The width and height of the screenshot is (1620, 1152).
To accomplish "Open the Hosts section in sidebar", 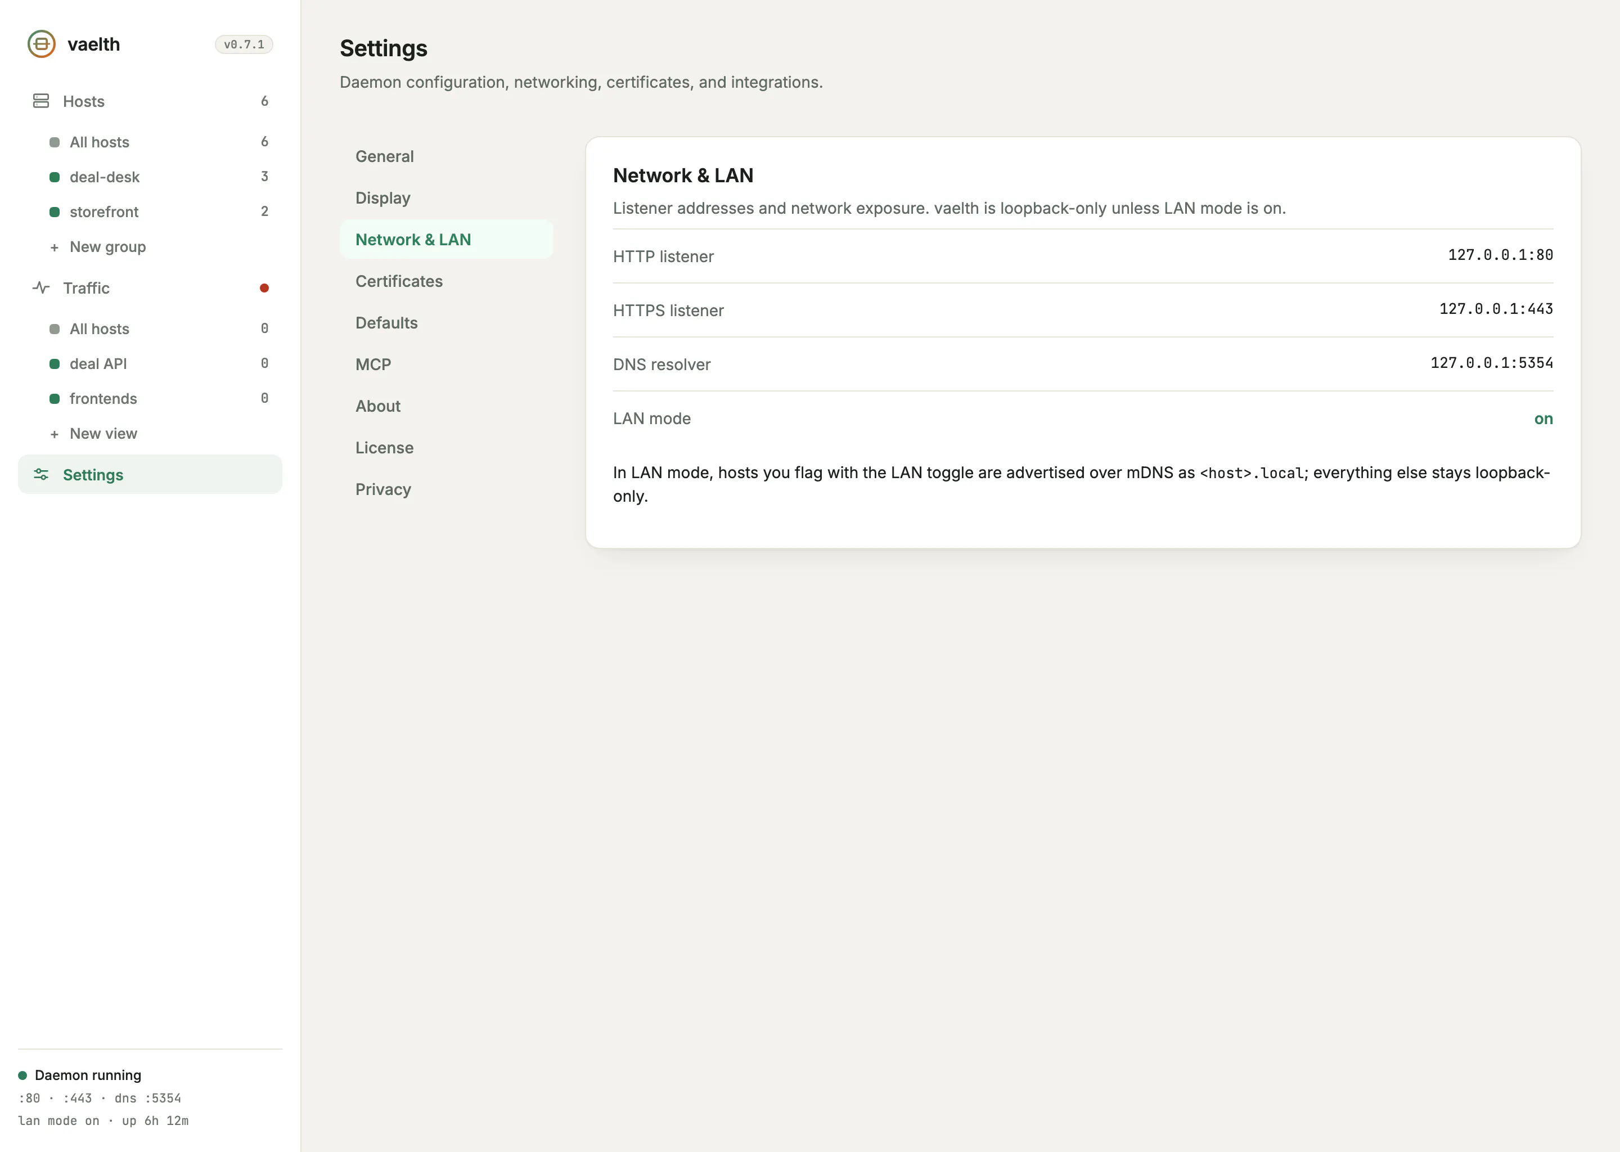I will point(150,101).
